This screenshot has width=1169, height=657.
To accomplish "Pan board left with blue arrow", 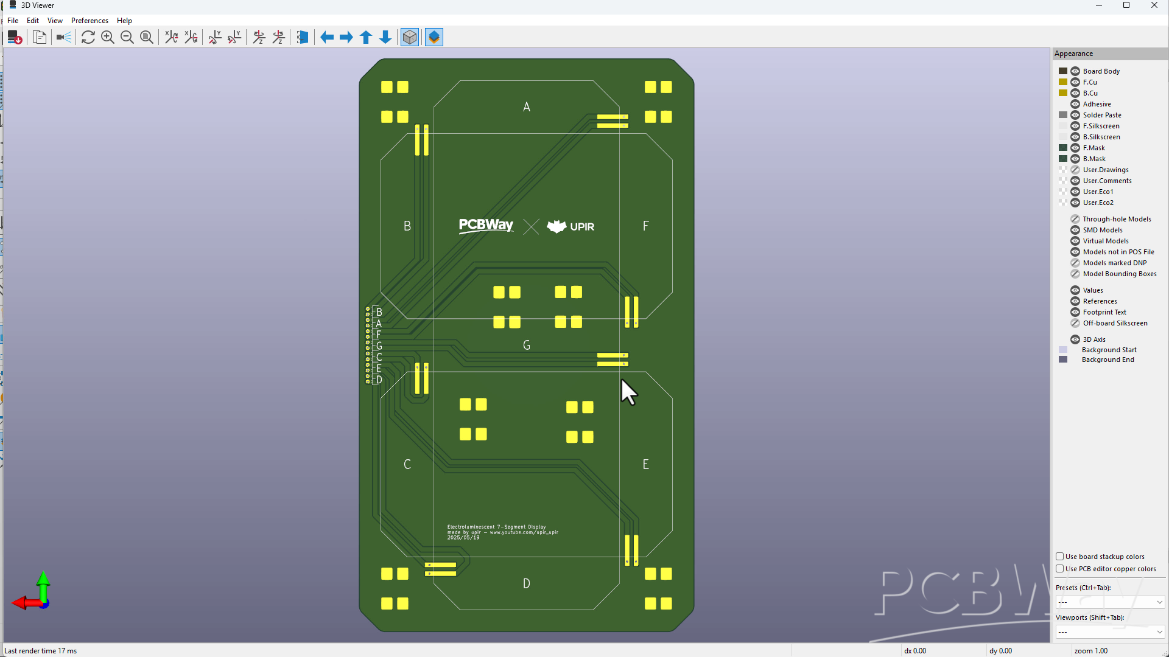I will click(x=327, y=38).
